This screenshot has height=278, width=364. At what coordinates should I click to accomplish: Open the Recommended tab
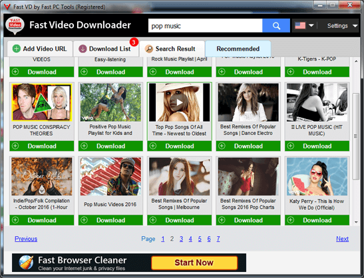tap(238, 49)
